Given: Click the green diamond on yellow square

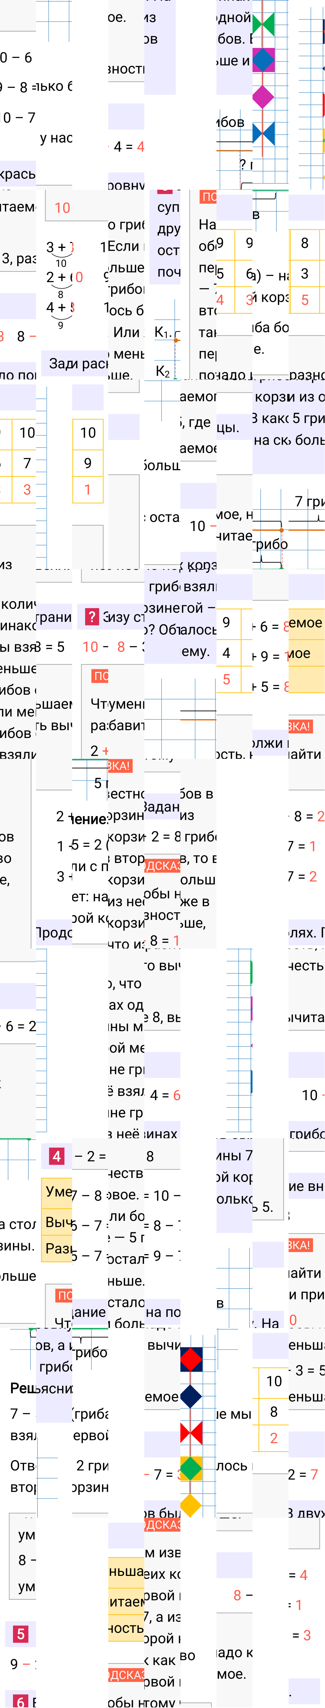Looking at the screenshot, I should click(191, 1469).
